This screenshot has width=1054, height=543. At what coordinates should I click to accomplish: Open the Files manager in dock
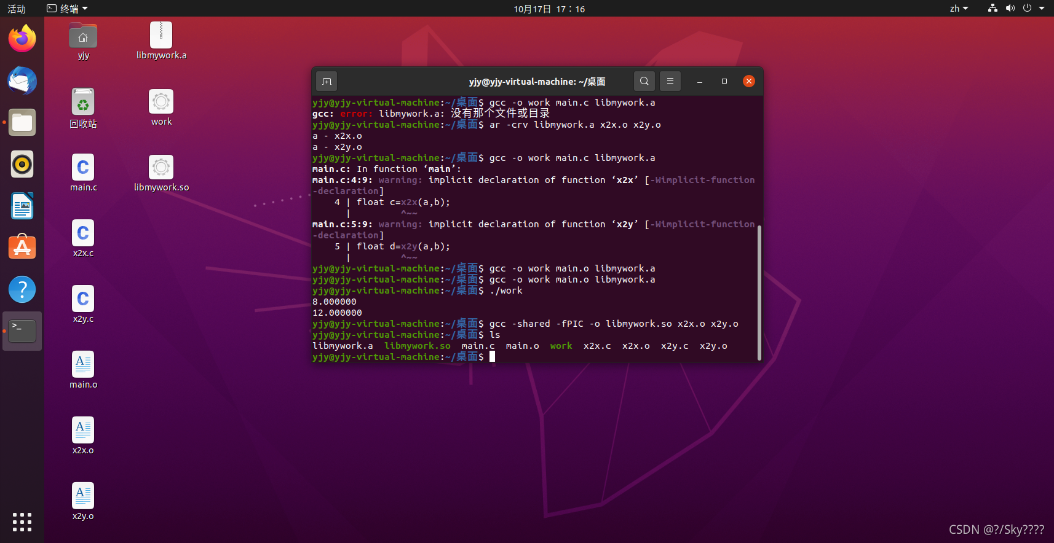click(x=22, y=122)
